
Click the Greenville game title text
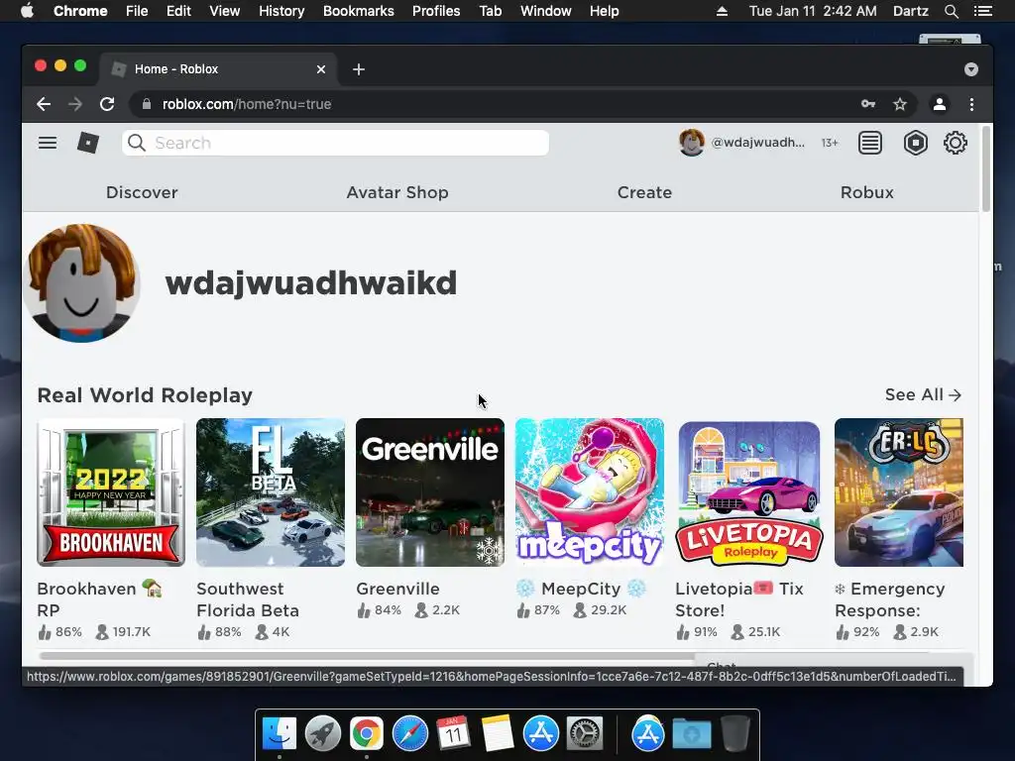(397, 589)
